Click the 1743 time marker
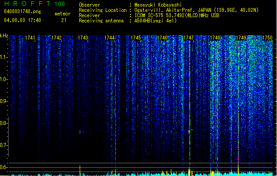The width and height of the screenshot is (277, 176). [83, 38]
